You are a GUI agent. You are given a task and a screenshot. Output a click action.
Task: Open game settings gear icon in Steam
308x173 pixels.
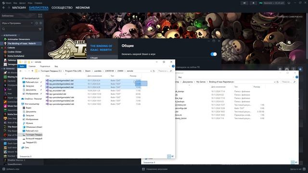280,69
